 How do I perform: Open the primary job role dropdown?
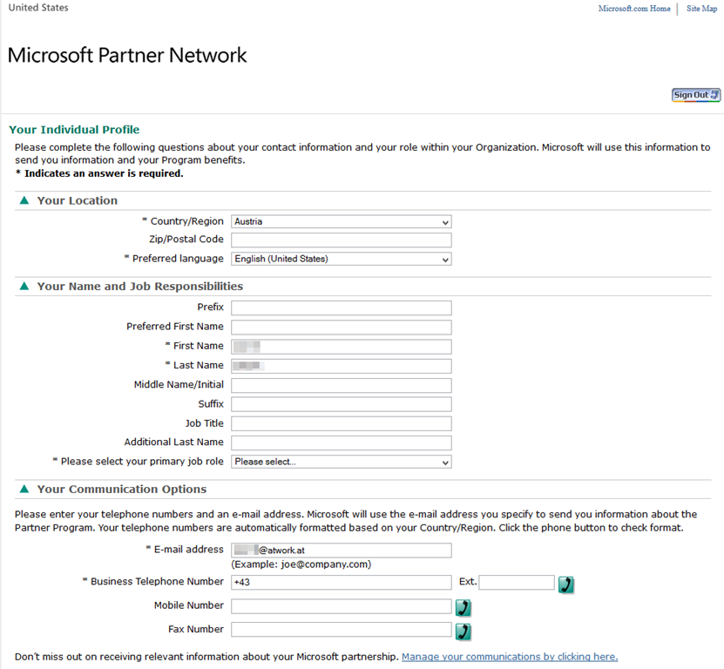(342, 462)
